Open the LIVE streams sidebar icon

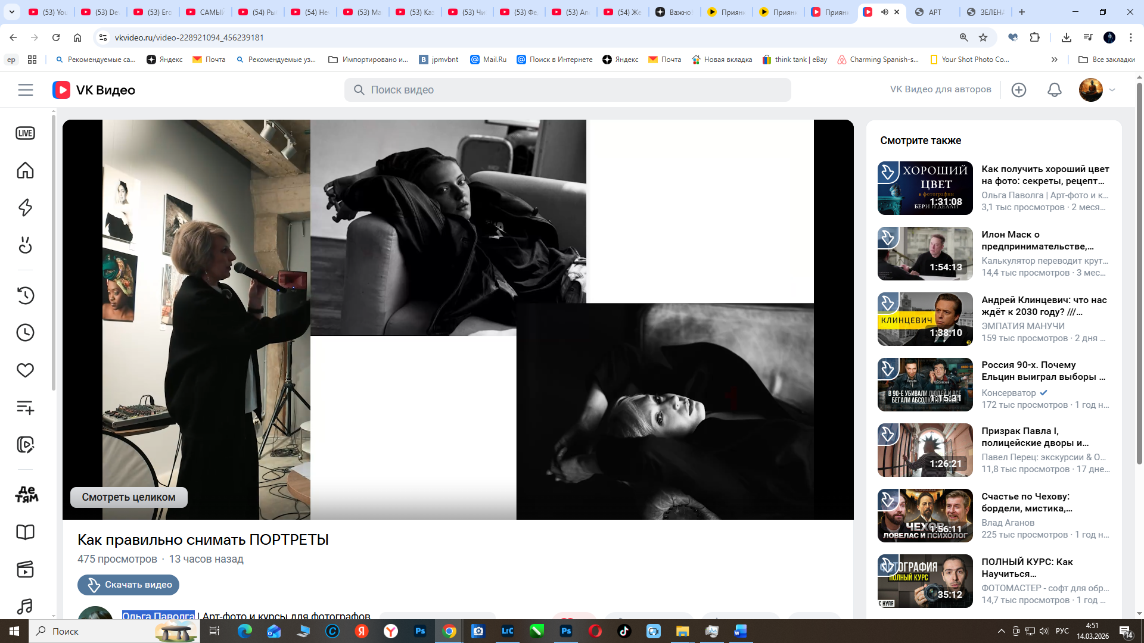click(25, 133)
